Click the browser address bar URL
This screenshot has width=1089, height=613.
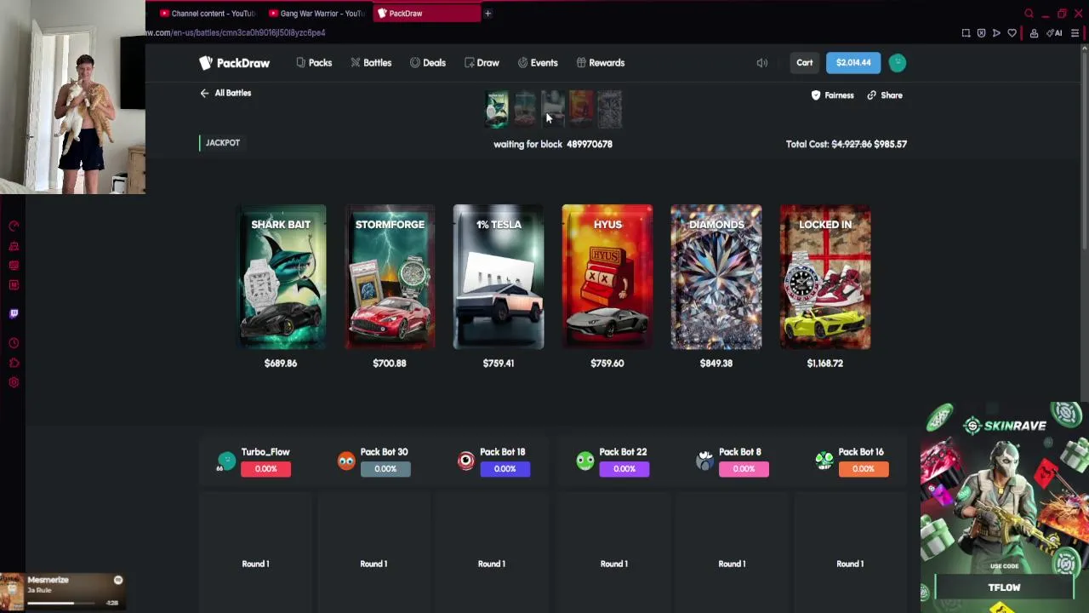[x=237, y=32]
